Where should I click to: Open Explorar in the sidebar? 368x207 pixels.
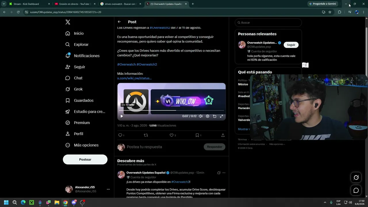click(77, 45)
